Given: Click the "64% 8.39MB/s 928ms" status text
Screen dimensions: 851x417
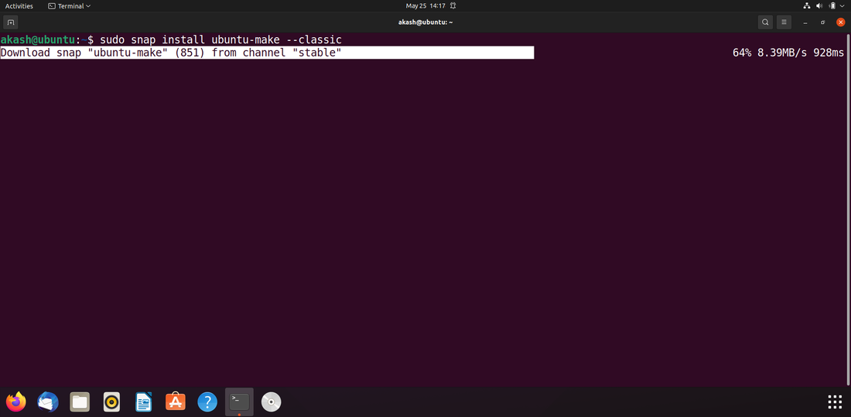Looking at the screenshot, I should coord(788,53).
